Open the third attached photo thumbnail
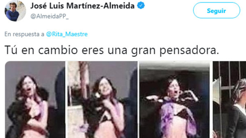This screenshot has height=138, width=246. [x=175, y=100]
